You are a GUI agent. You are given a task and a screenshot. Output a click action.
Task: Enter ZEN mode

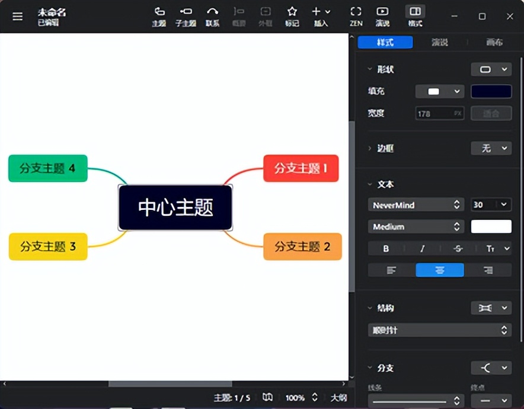356,15
